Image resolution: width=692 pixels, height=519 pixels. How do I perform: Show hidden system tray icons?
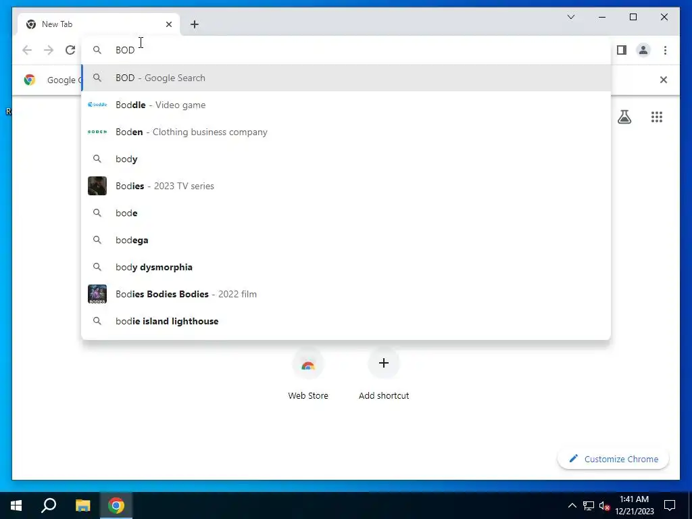(x=572, y=505)
